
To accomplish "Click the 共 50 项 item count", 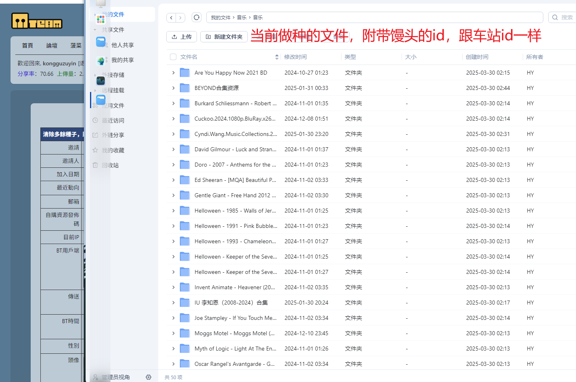I will [x=174, y=377].
